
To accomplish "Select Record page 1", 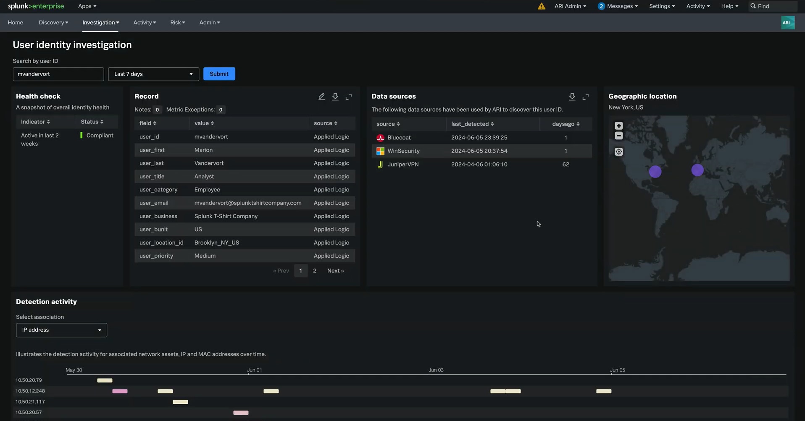I will click(x=300, y=271).
